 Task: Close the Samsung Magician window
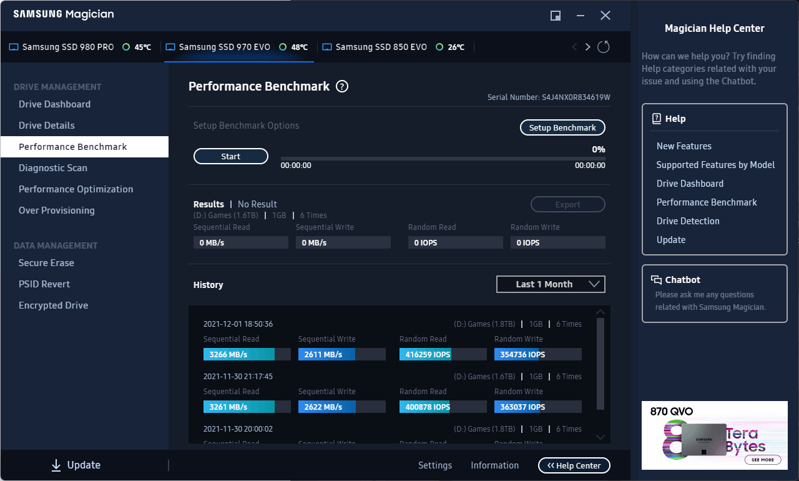click(605, 16)
